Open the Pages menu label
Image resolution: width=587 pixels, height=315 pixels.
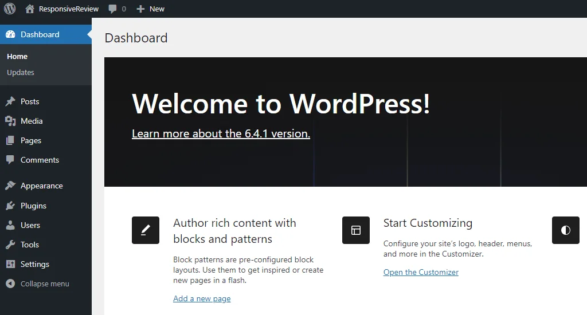tap(31, 141)
